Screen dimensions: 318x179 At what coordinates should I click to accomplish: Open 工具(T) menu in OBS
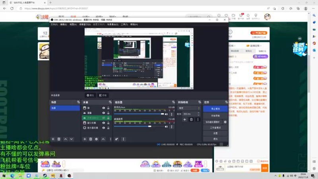point(124,24)
